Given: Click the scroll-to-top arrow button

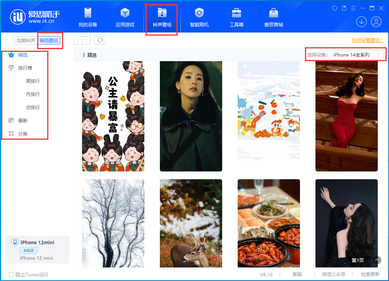Looking at the screenshot, I should coord(376,260).
